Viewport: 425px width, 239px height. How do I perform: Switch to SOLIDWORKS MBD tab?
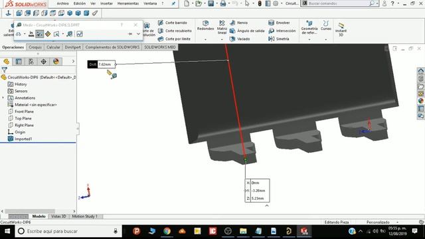[160, 47]
